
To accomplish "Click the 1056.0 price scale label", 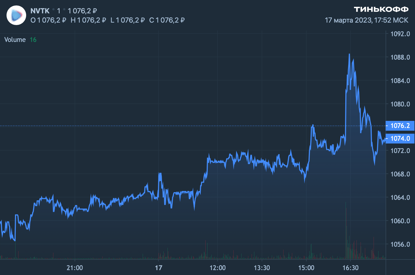I will [400, 245].
